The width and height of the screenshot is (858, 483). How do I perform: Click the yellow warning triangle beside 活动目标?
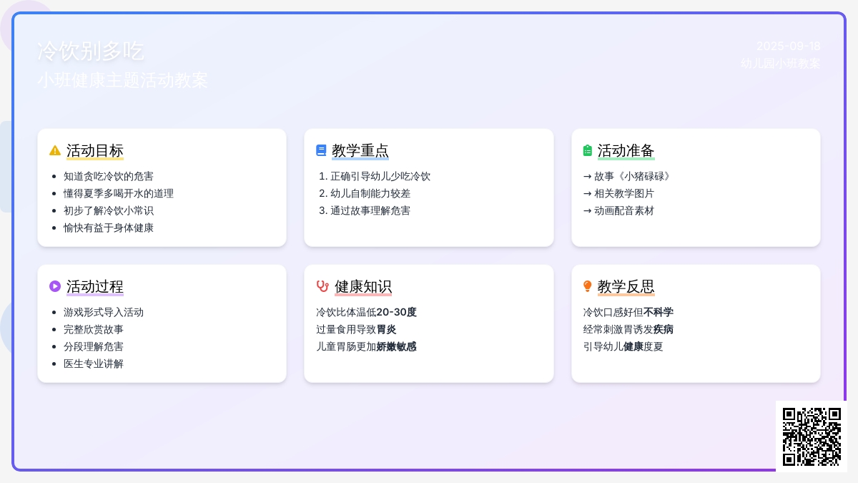55,150
